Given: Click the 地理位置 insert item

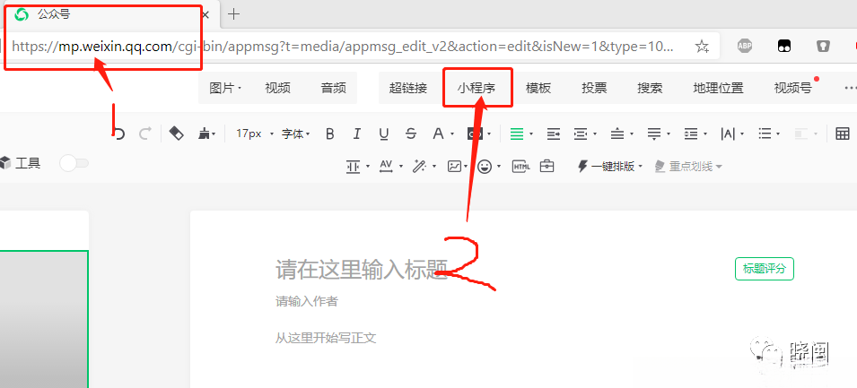Looking at the screenshot, I should tap(718, 88).
